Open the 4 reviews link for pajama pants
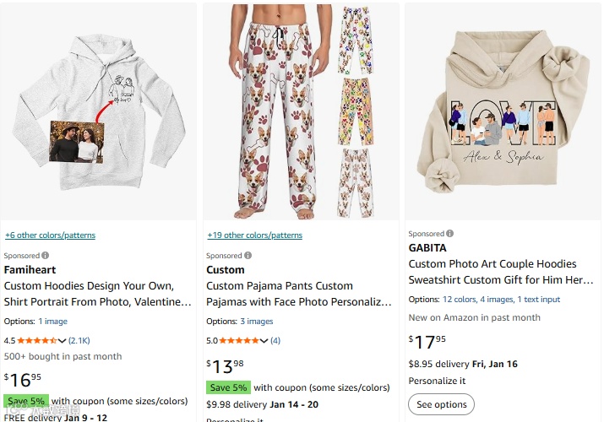The height and width of the screenshot is (422, 604). pyautogui.click(x=275, y=341)
